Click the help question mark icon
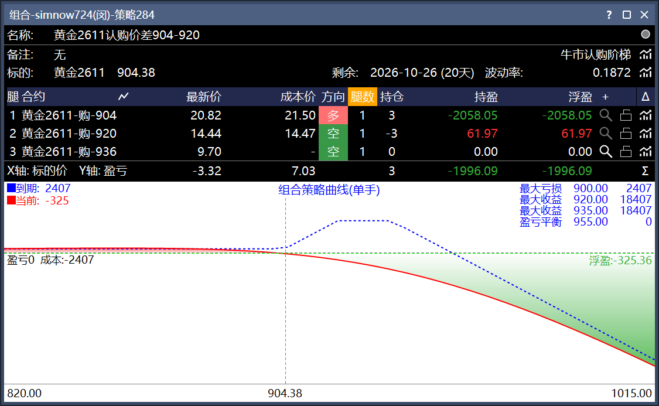 [x=609, y=15]
